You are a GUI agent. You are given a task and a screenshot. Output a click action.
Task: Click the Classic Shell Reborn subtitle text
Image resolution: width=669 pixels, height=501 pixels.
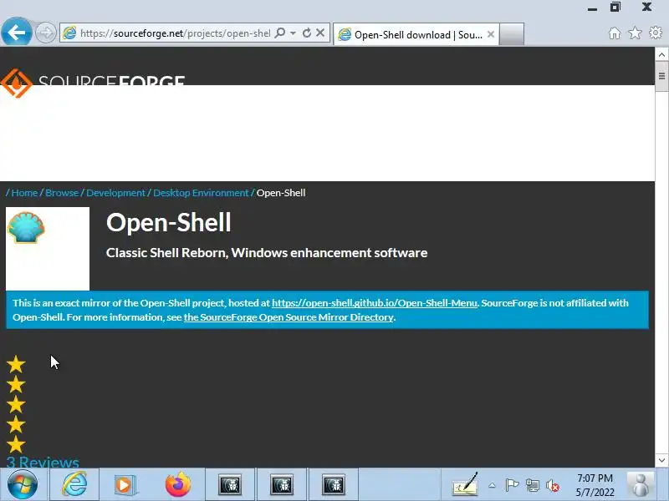coord(267,253)
